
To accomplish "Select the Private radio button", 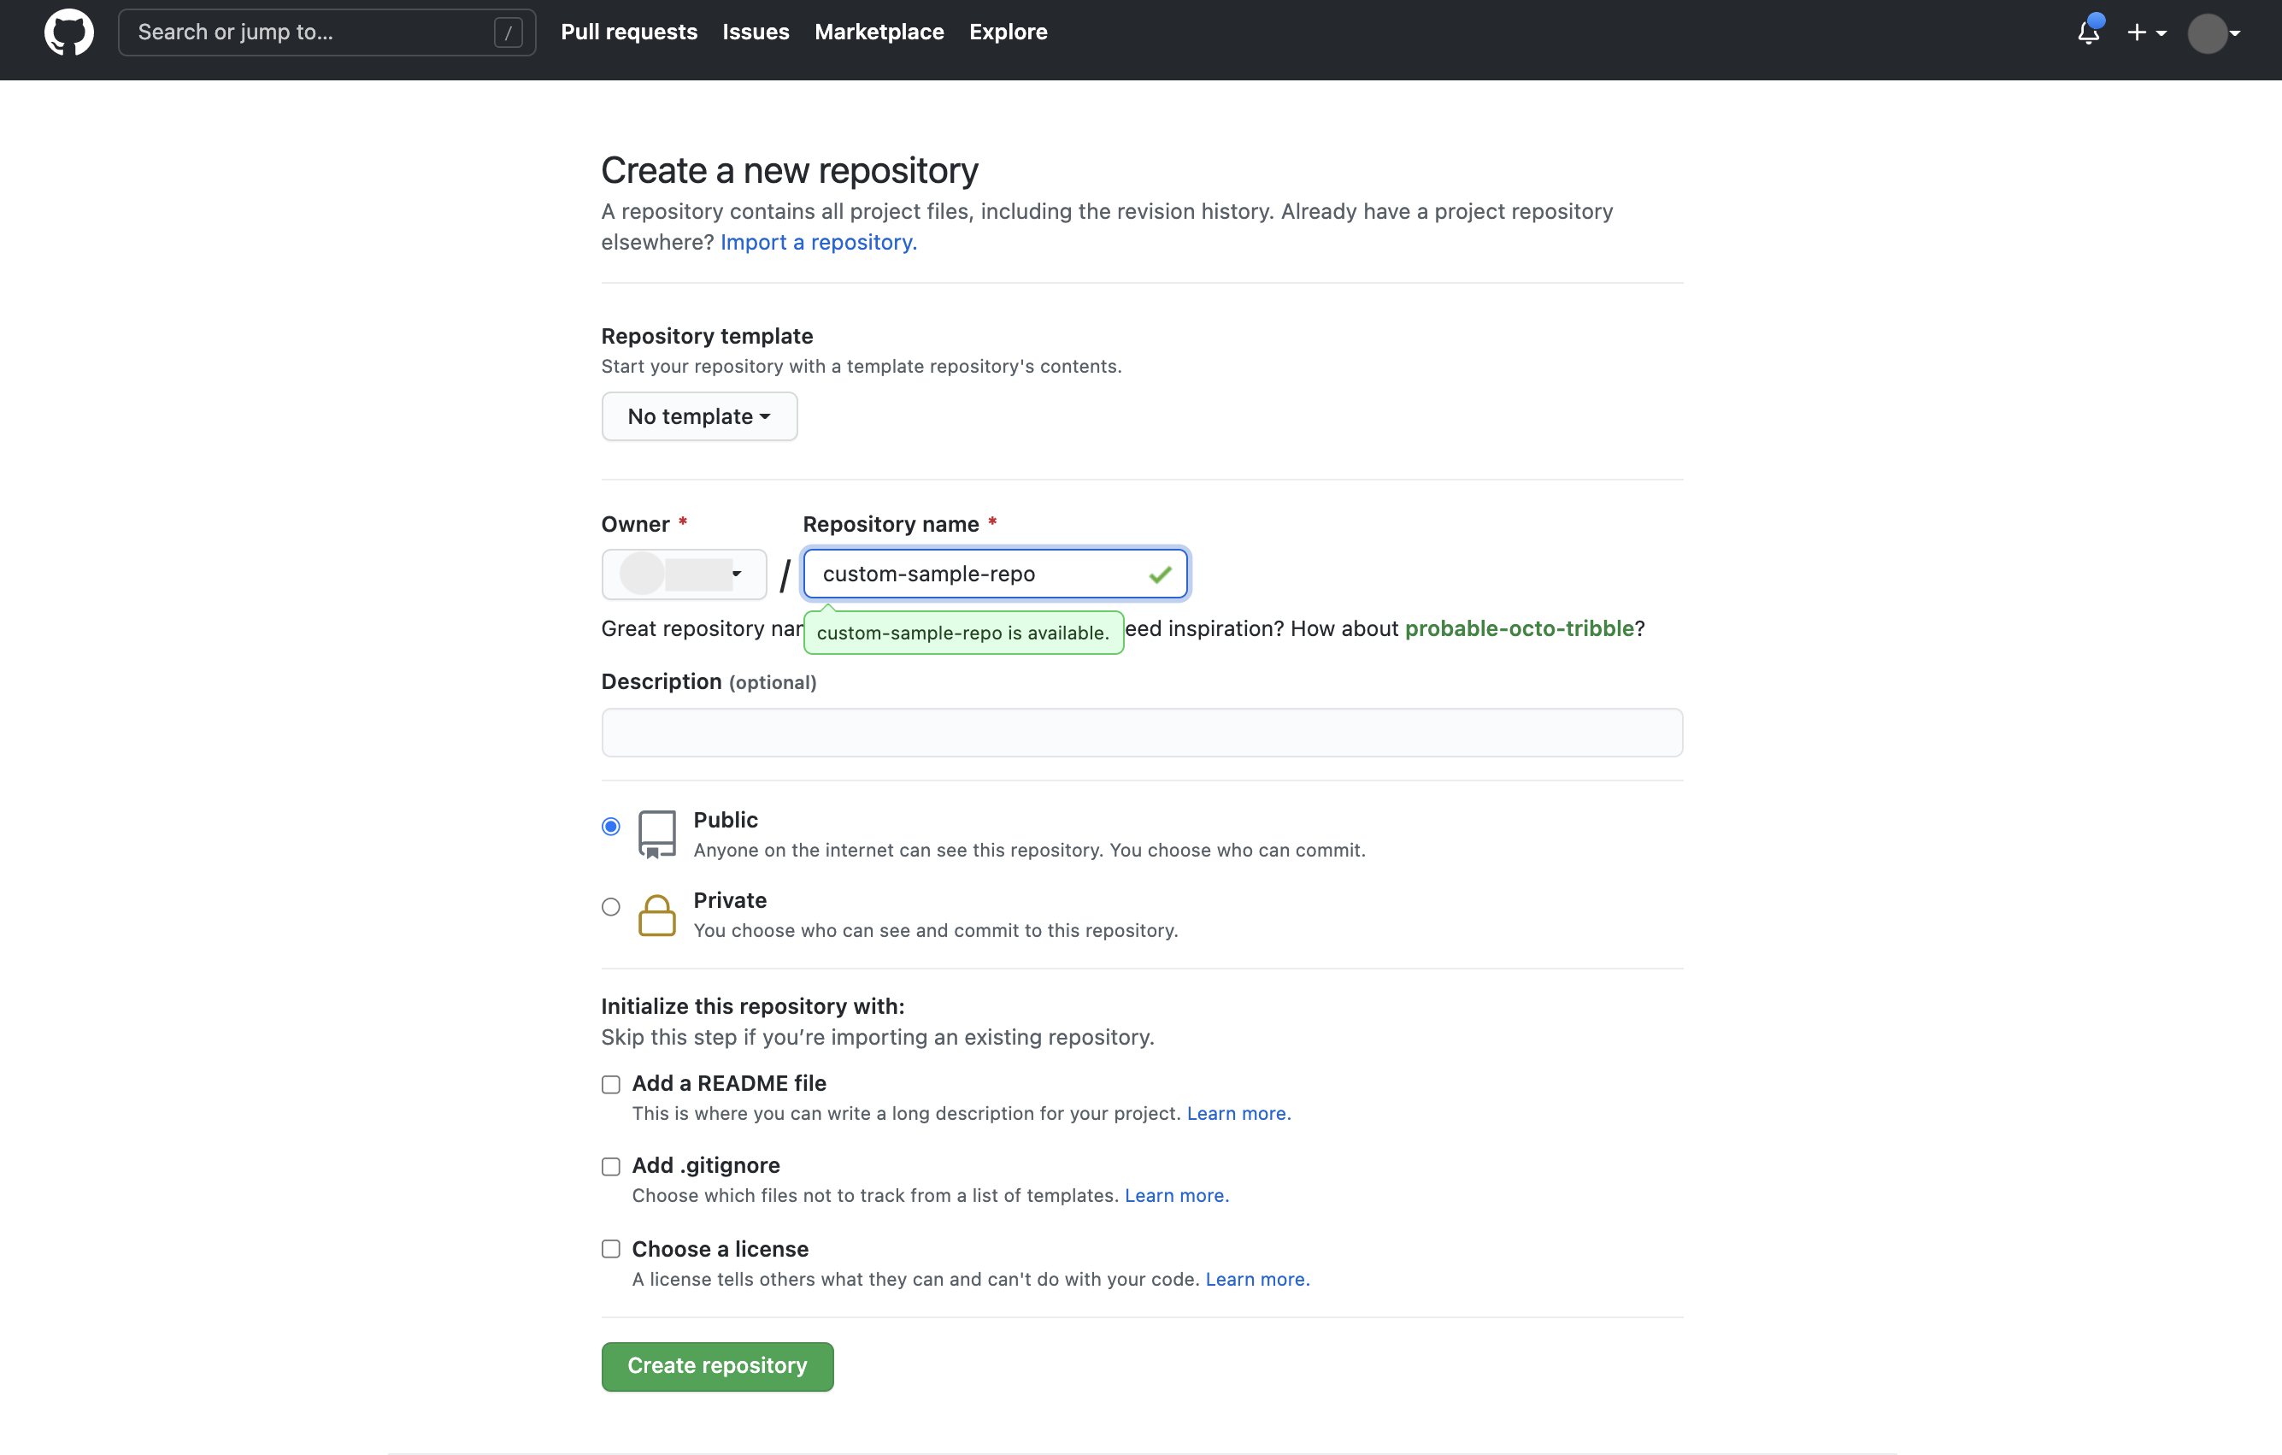I will [x=610, y=906].
